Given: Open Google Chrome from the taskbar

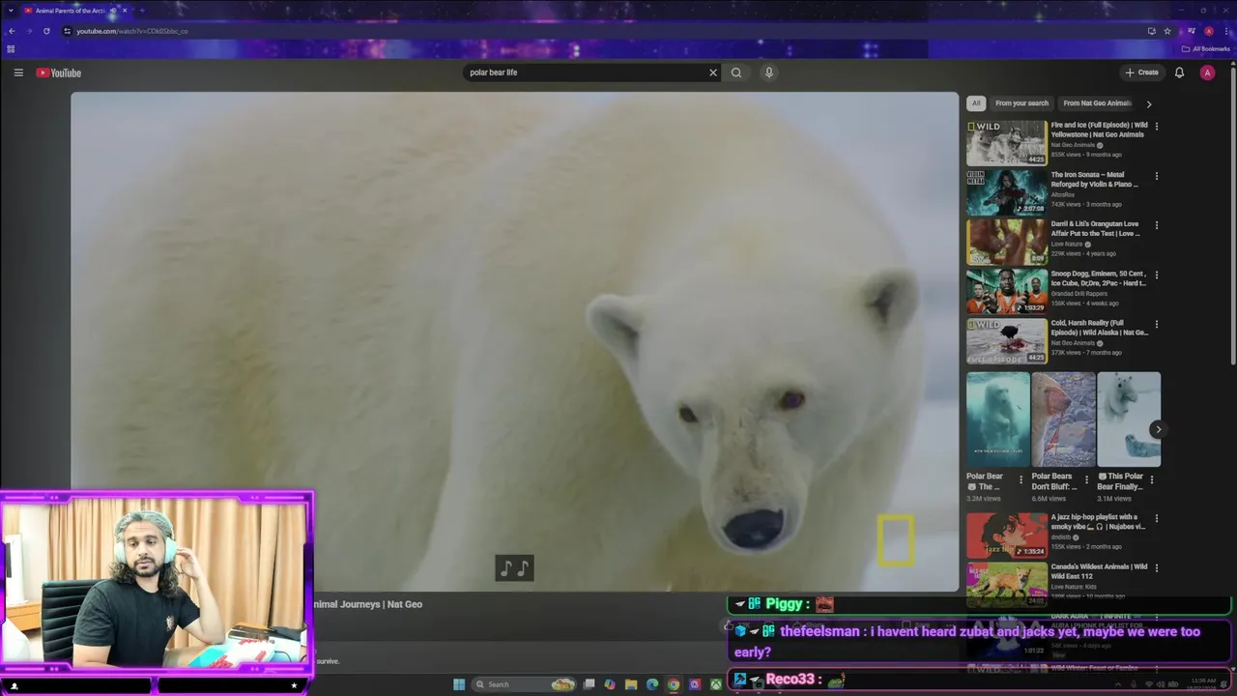Looking at the screenshot, I should coord(674,684).
